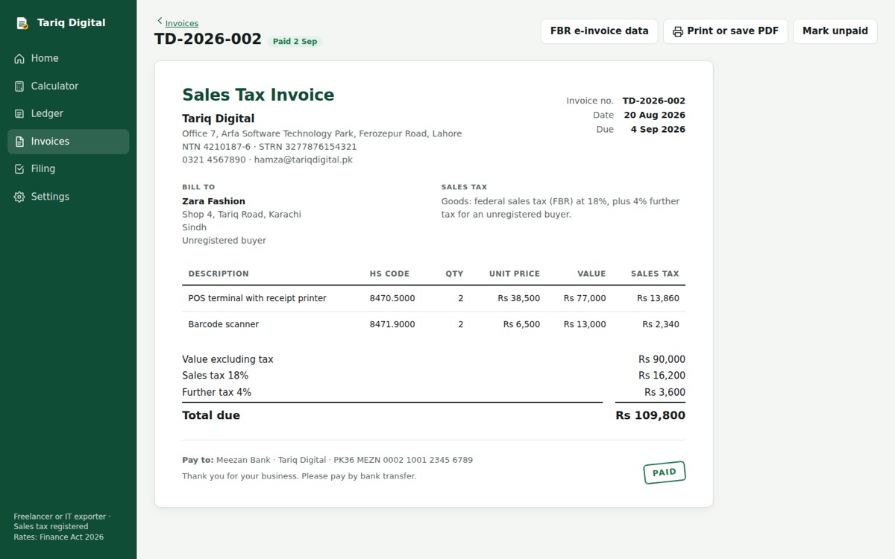
Task: Click sales tax Rs 2,340
Action: coord(661,324)
